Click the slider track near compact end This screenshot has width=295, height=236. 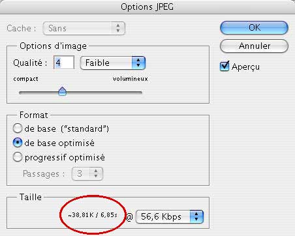[26, 93]
